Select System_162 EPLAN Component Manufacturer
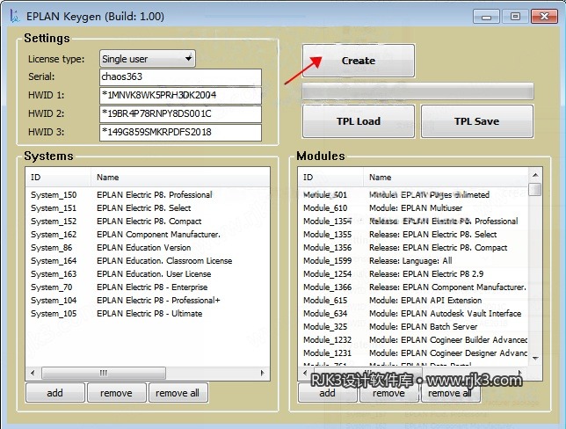This screenshot has height=429, width=566. pyautogui.click(x=148, y=235)
